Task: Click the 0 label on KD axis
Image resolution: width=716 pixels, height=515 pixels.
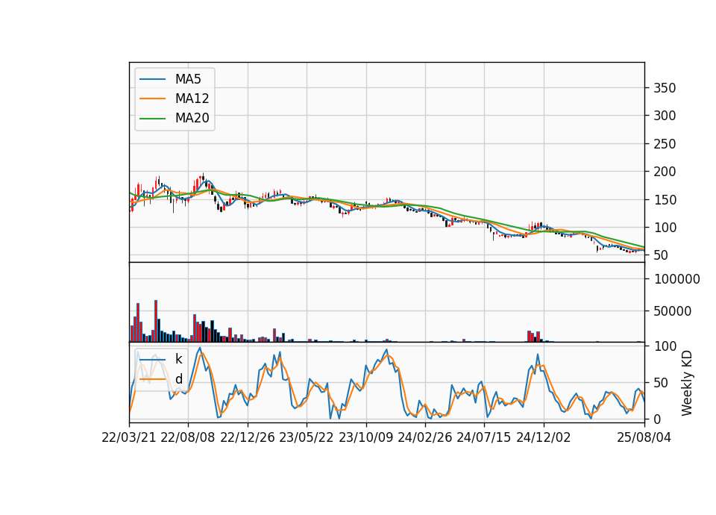Action: tap(658, 419)
